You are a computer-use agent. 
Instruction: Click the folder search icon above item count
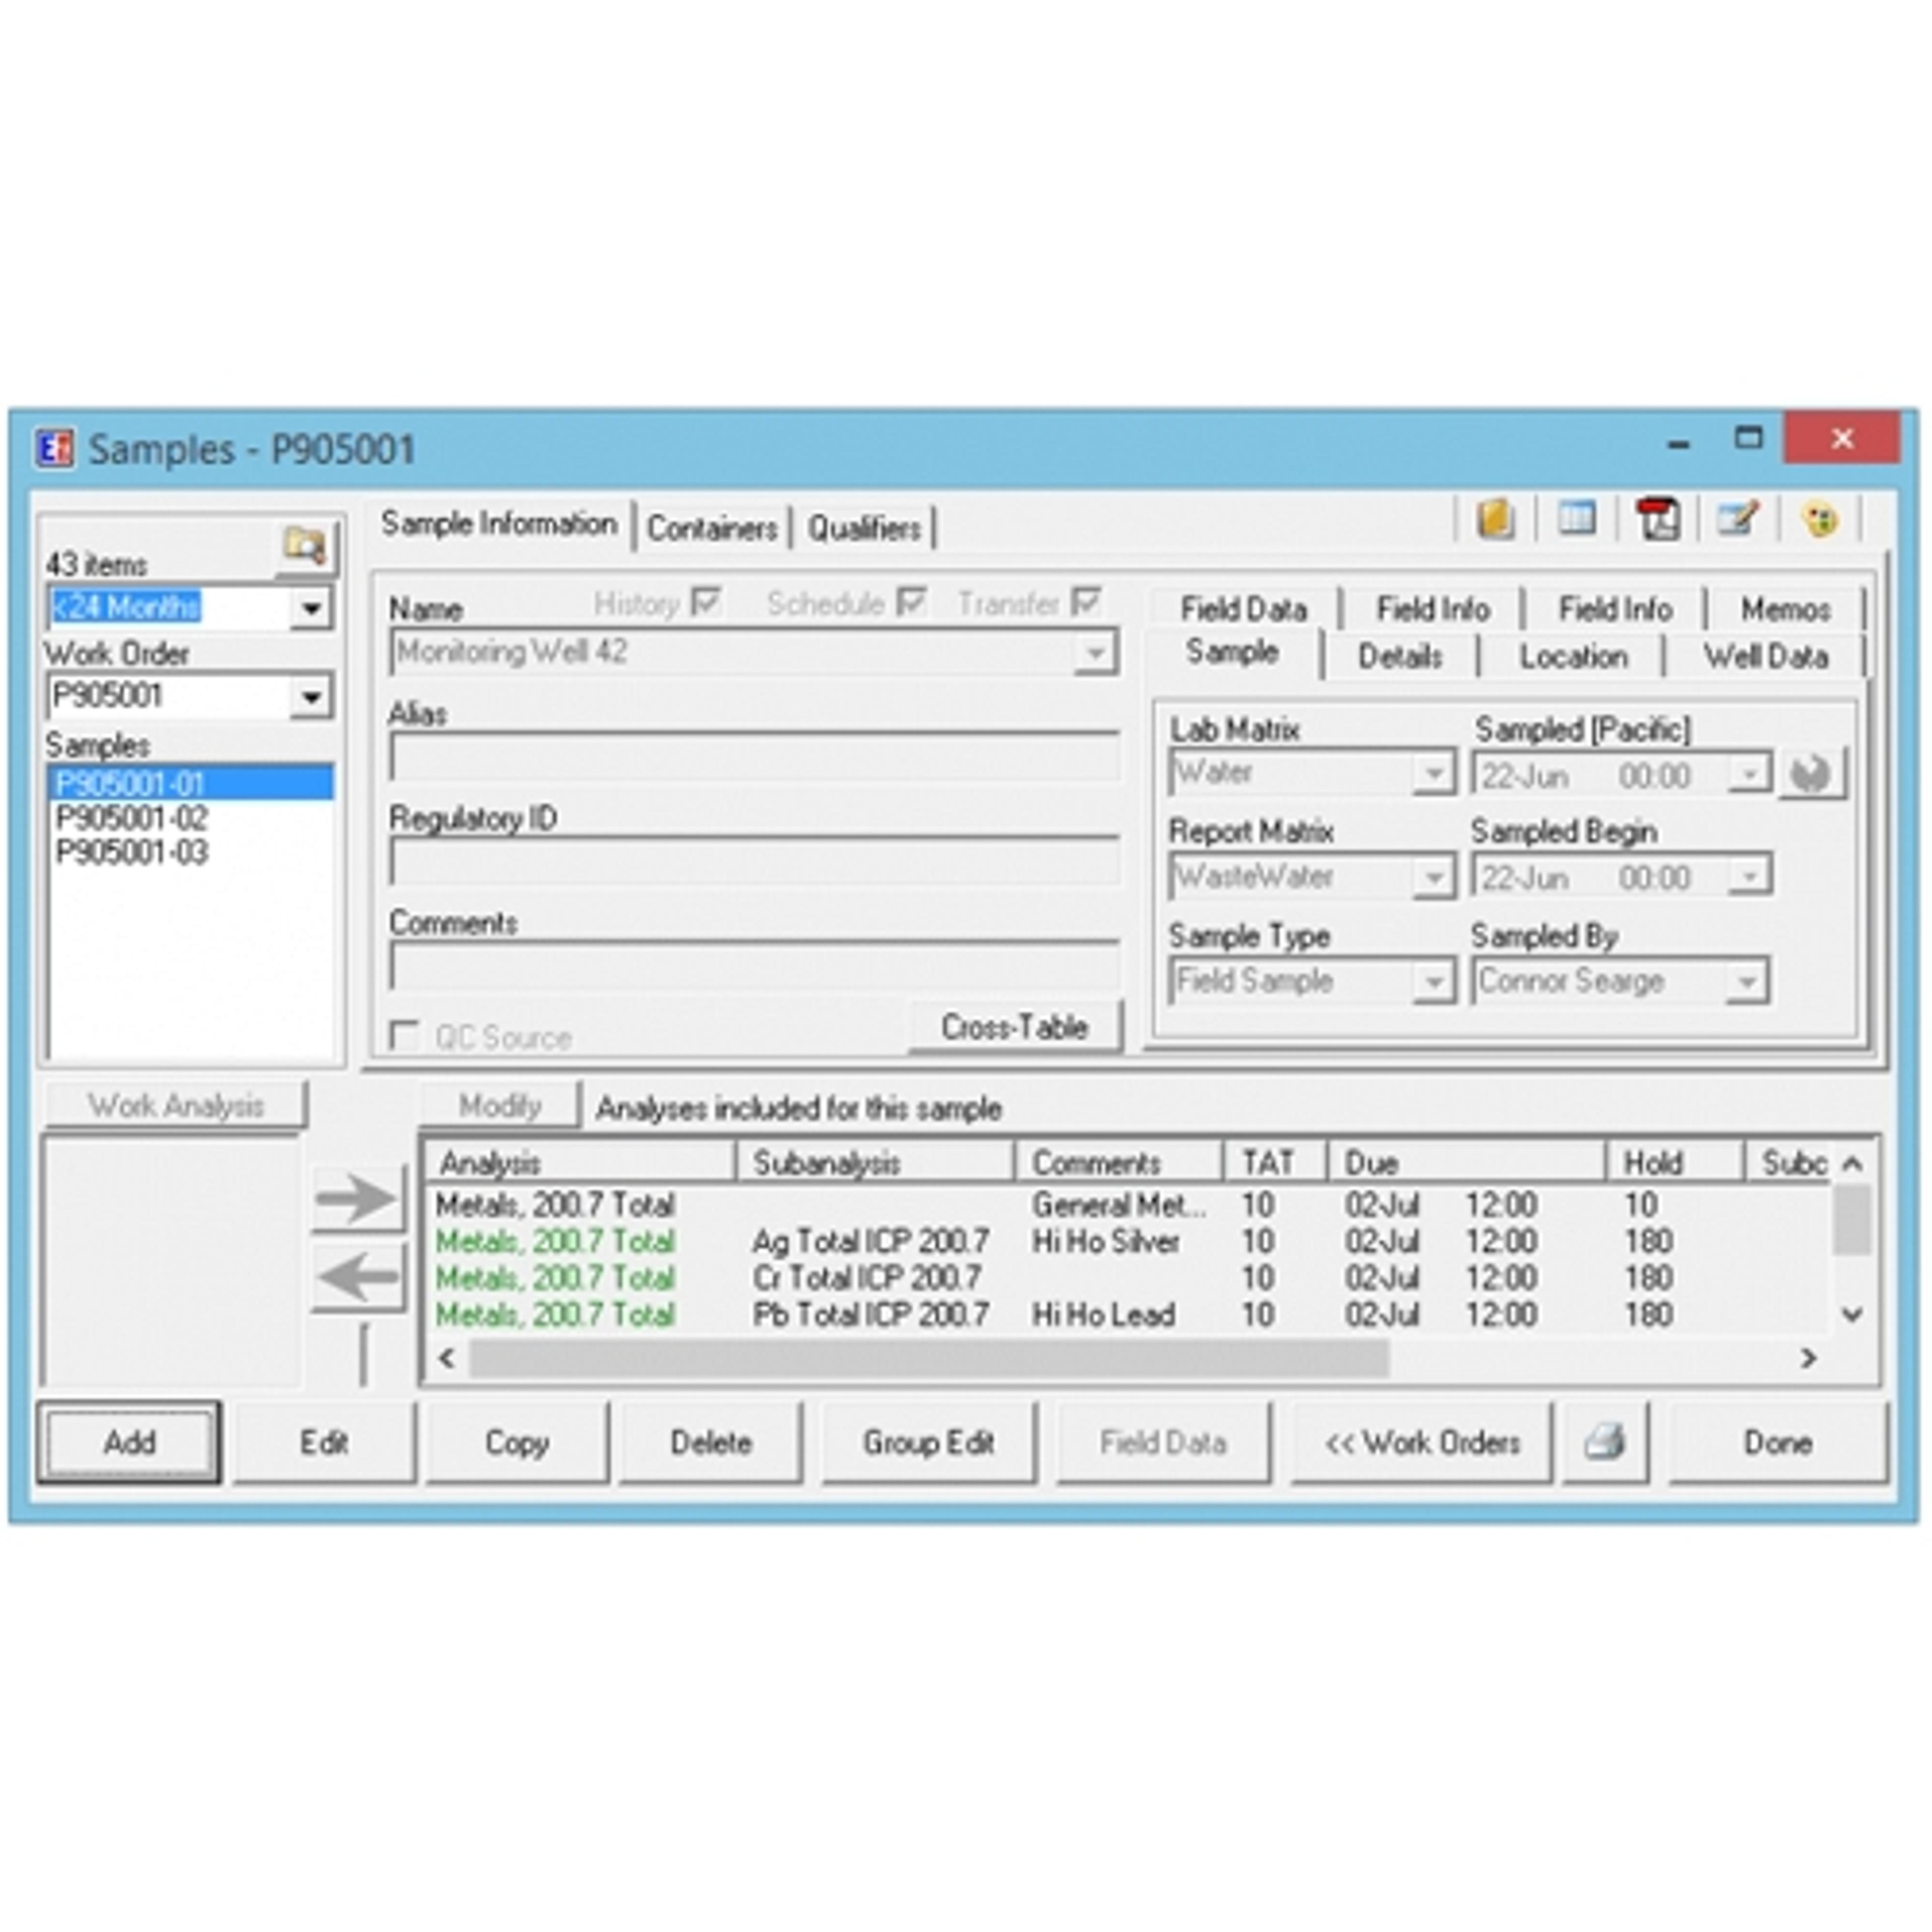pos(305,546)
